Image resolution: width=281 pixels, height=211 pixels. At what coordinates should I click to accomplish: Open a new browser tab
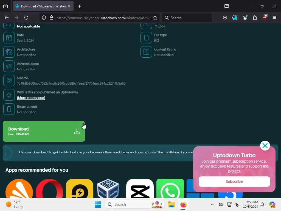point(79,6)
